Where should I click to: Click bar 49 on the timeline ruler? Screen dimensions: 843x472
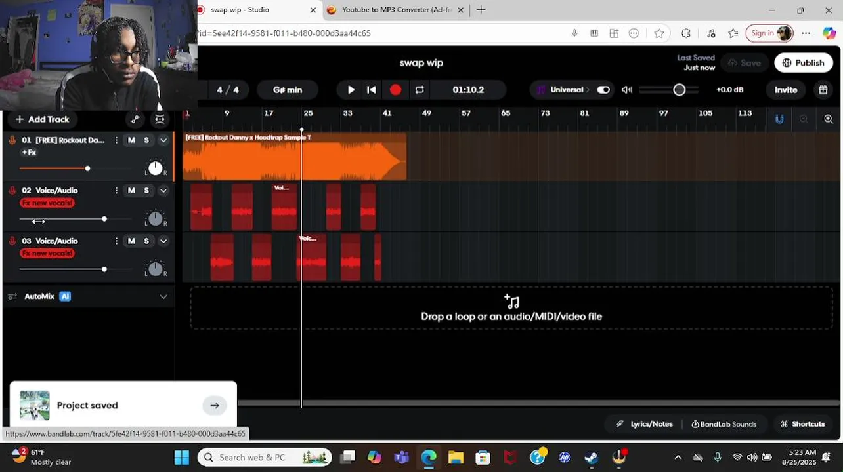click(427, 113)
